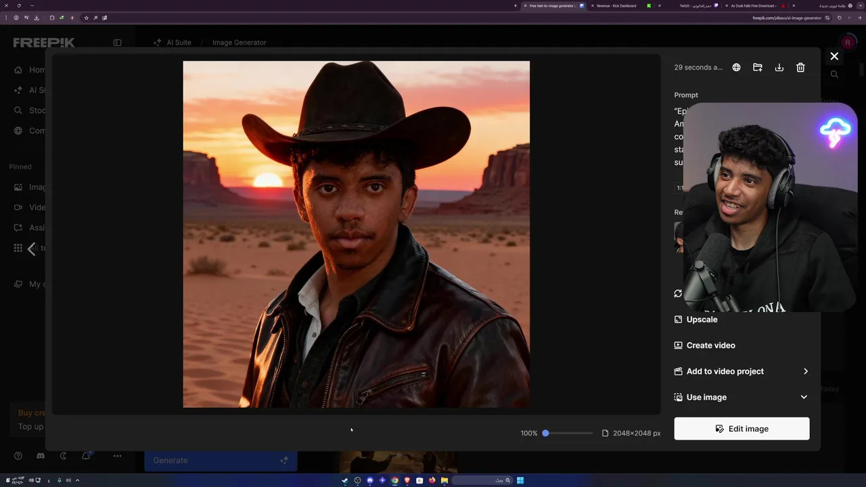
Task: Open File Explorer from the taskbar
Action: click(445, 480)
